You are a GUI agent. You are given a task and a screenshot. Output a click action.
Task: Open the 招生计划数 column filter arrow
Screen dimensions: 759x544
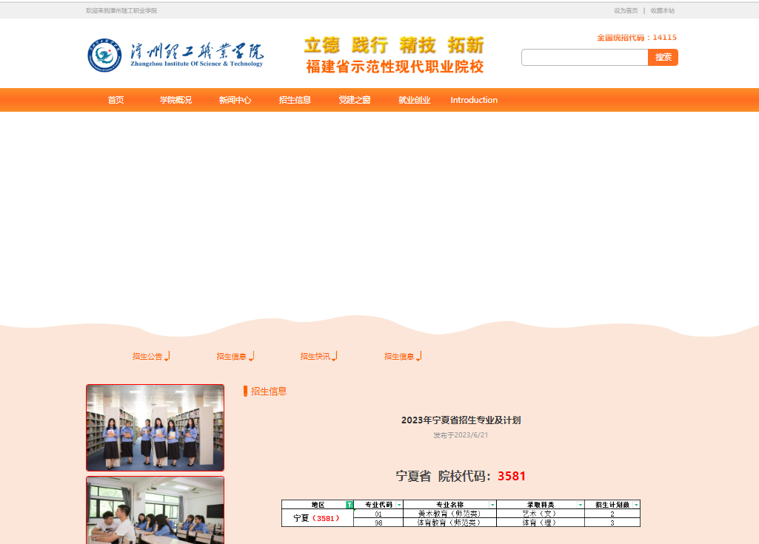tap(636, 505)
